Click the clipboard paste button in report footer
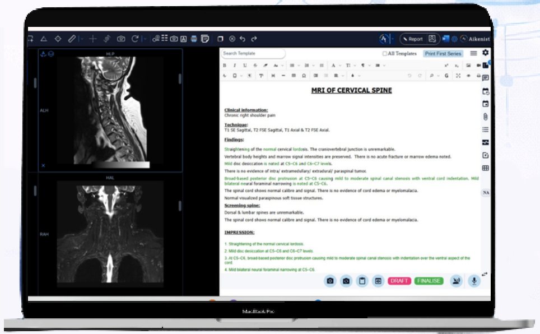 [362, 281]
